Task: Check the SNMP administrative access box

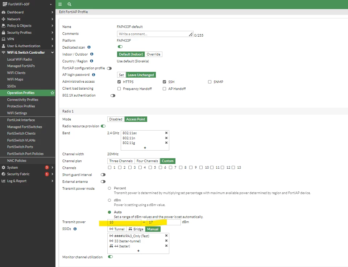Action: (210, 82)
